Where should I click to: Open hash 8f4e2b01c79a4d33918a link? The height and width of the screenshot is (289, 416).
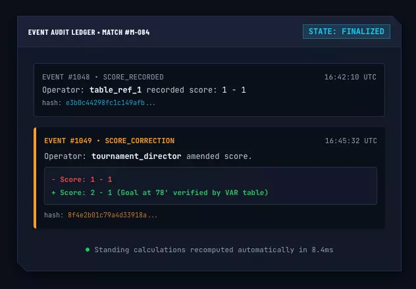pyautogui.click(x=113, y=215)
